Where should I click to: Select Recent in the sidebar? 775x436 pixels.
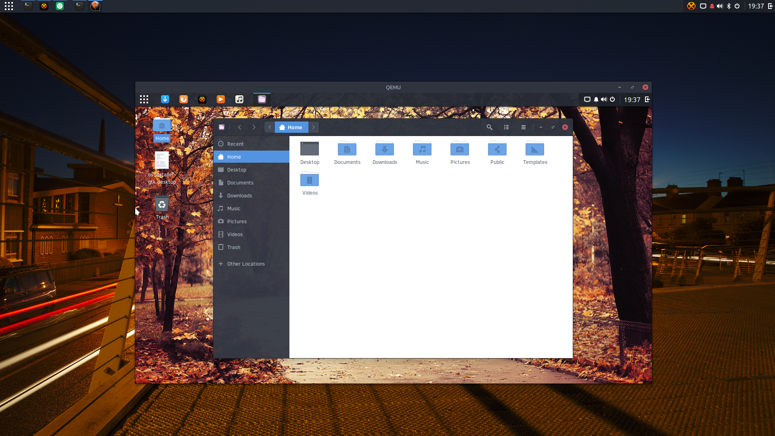point(251,144)
